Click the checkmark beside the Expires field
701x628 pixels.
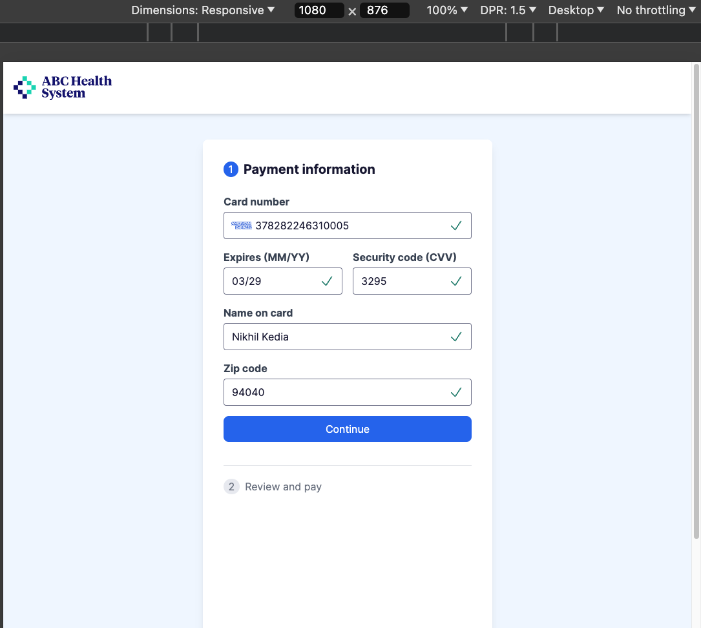tap(327, 281)
